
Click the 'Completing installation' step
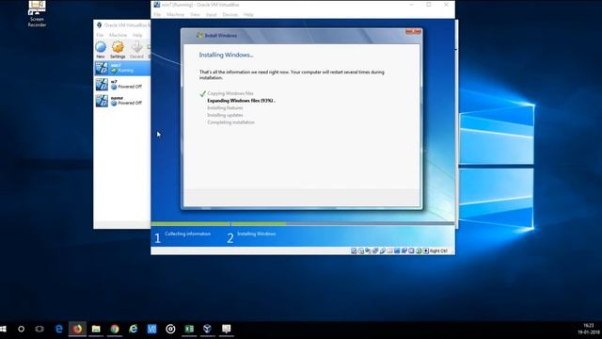coord(230,122)
